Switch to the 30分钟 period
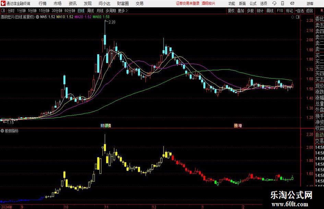The height and width of the screenshot is (209, 324). point(57,11)
